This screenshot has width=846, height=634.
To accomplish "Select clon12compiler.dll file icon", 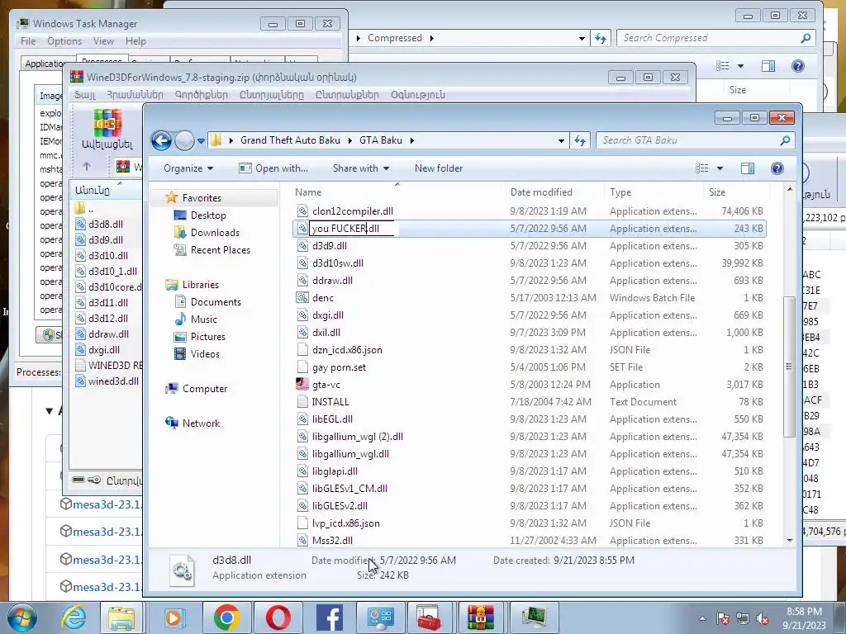I will pos(302,211).
